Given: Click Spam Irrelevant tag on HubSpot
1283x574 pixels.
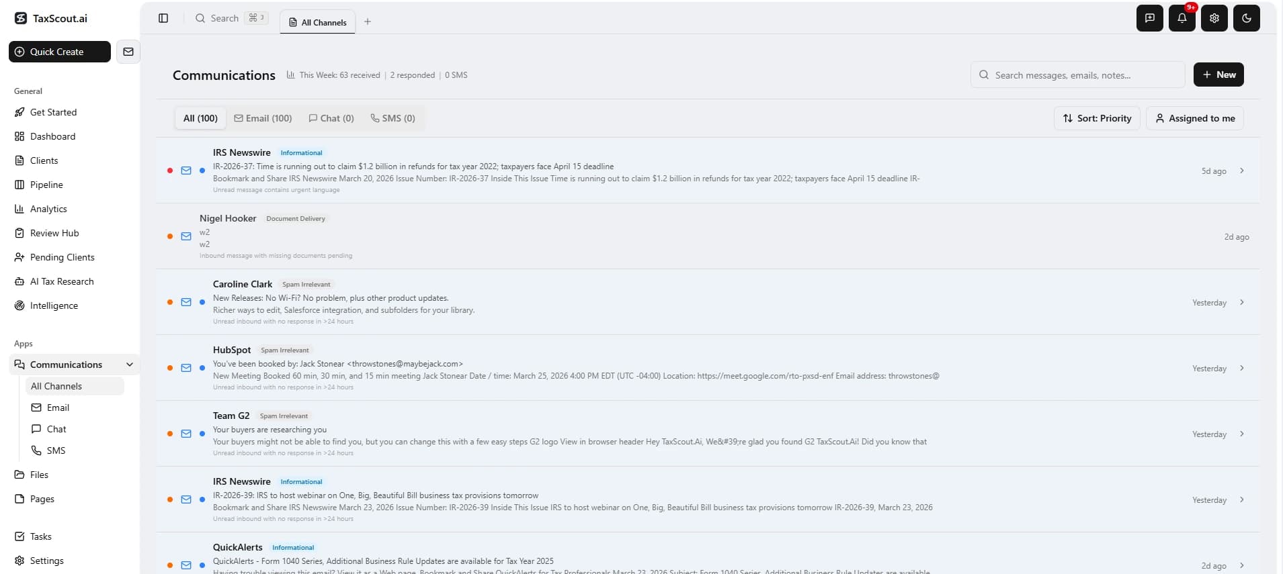Looking at the screenshot, I should [x=285, y=350].
